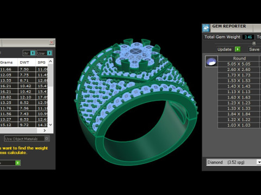The width and height of the screenshot is (261, 195).
Task: Open the Diamond (3.52 spg) material dropdown
Action: pos(259,162)
